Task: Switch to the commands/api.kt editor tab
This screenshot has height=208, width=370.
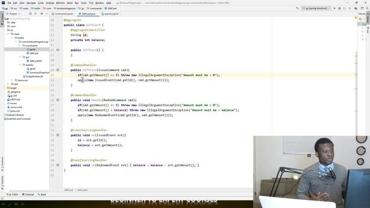Action: (x=63, y=14)
